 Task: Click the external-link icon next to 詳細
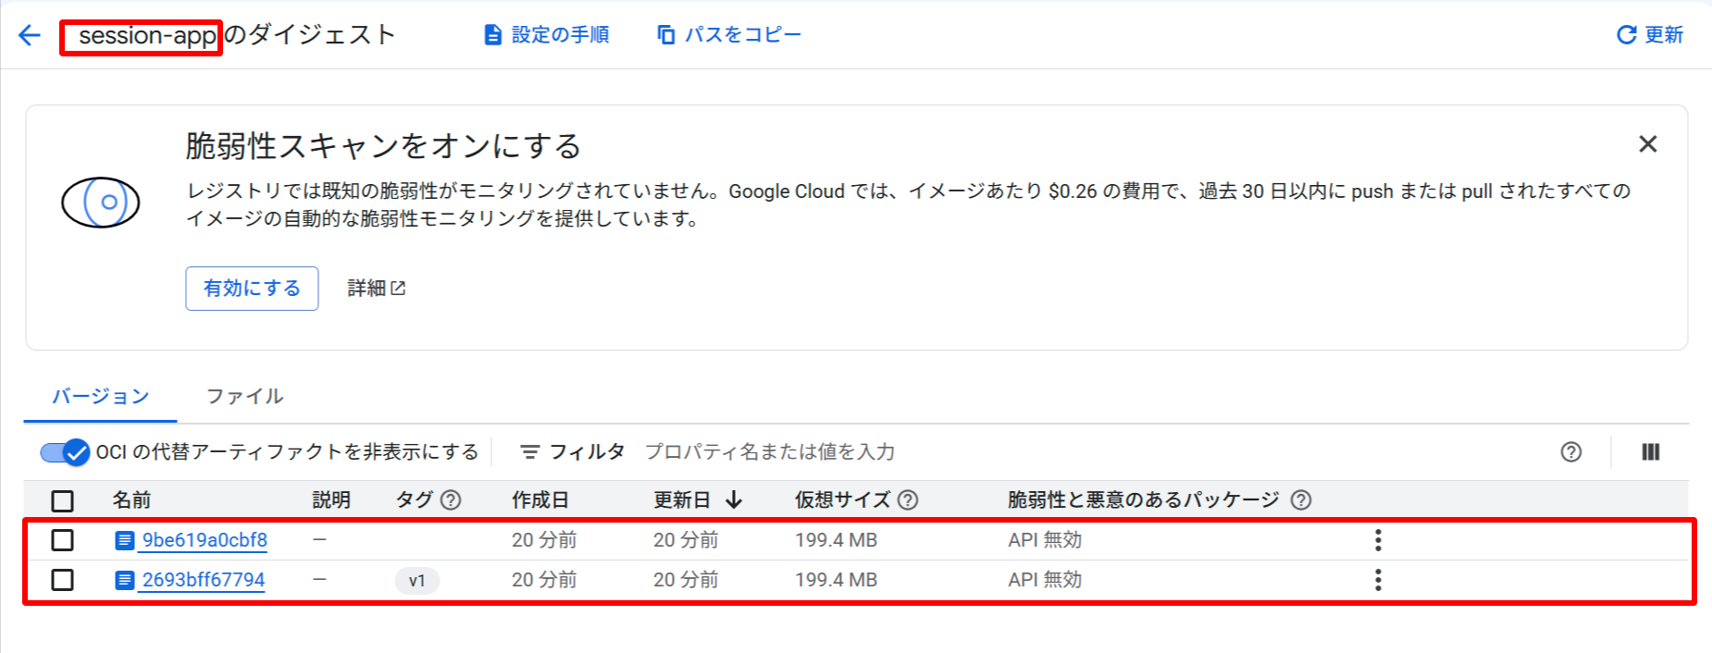pyautogui.click(x=398, y=289)
